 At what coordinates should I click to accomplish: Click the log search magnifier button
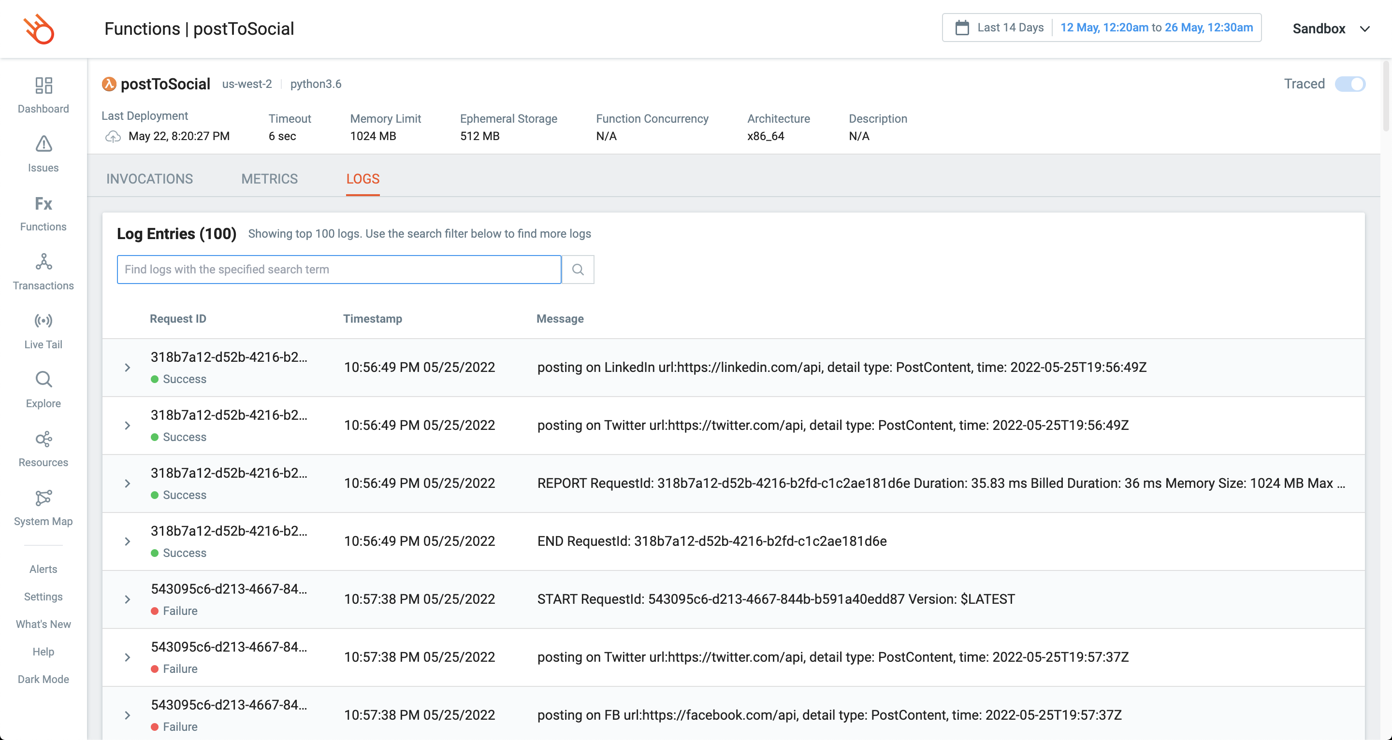tap(578, 270)
